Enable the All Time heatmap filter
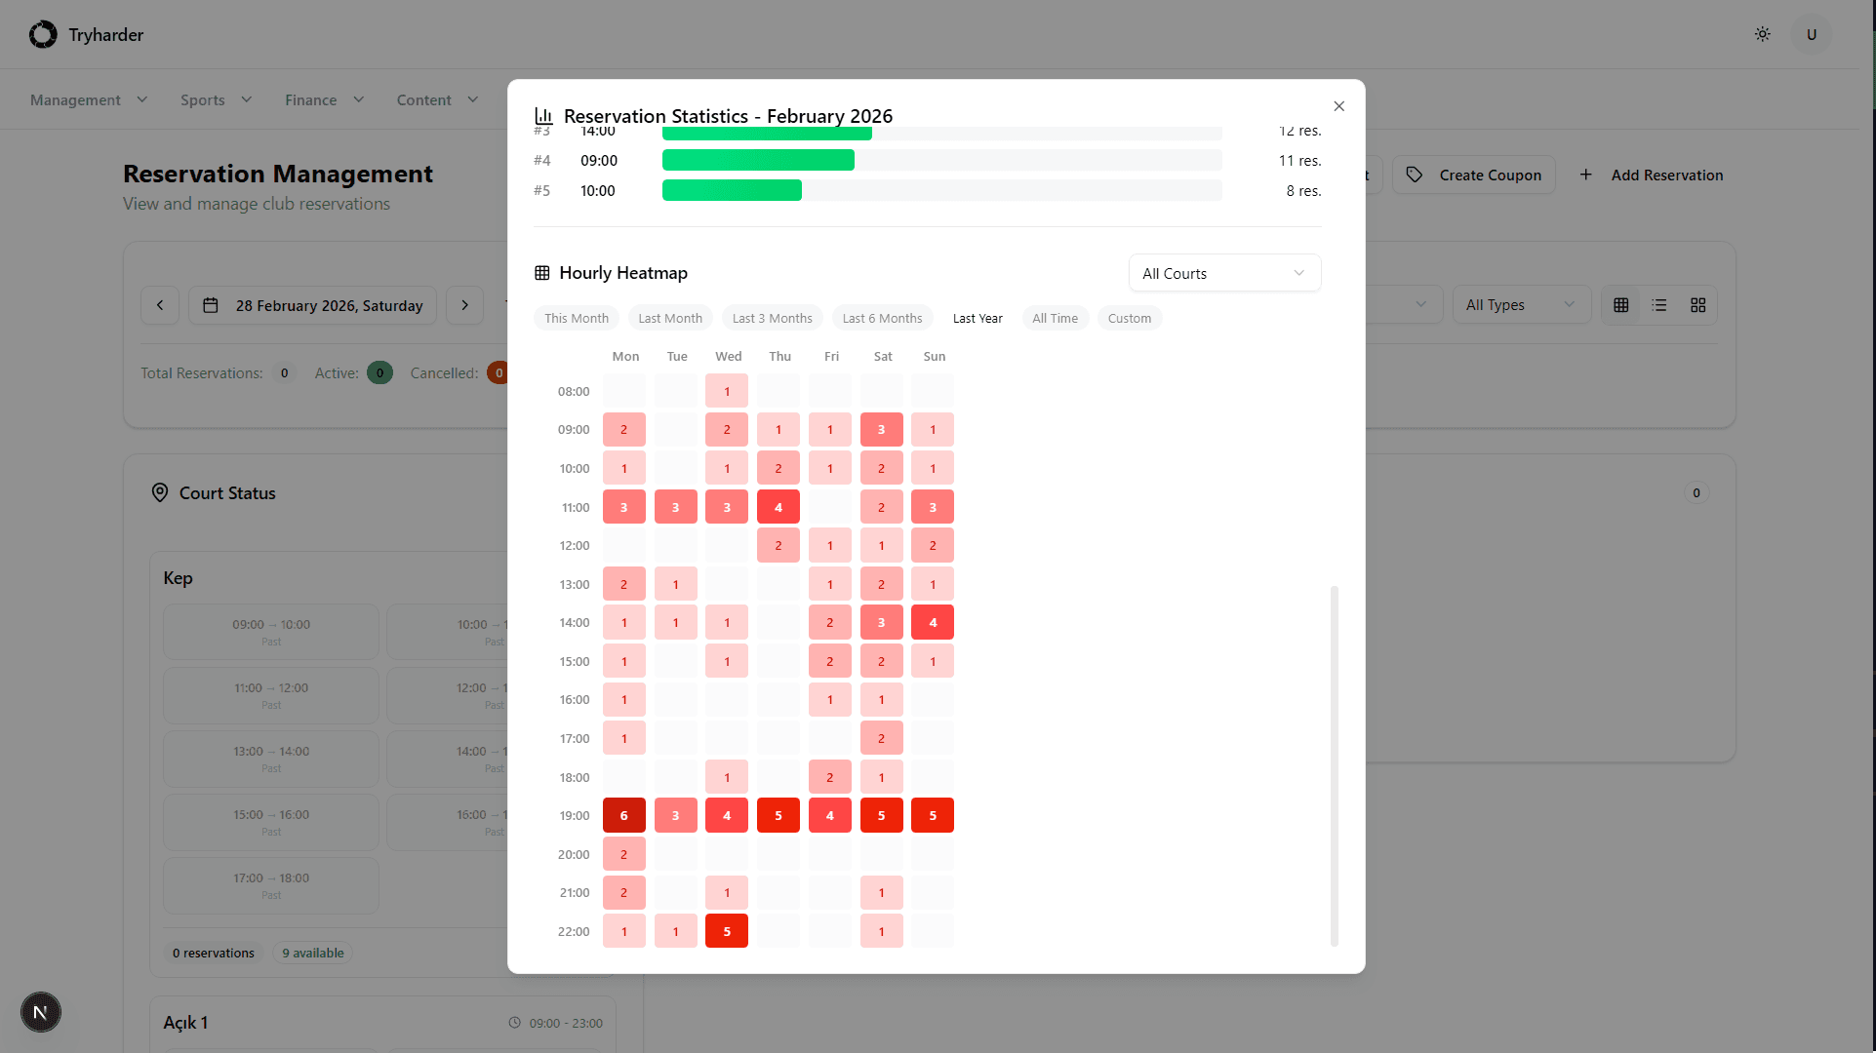1876x1053 pixels. (1055, 318)
